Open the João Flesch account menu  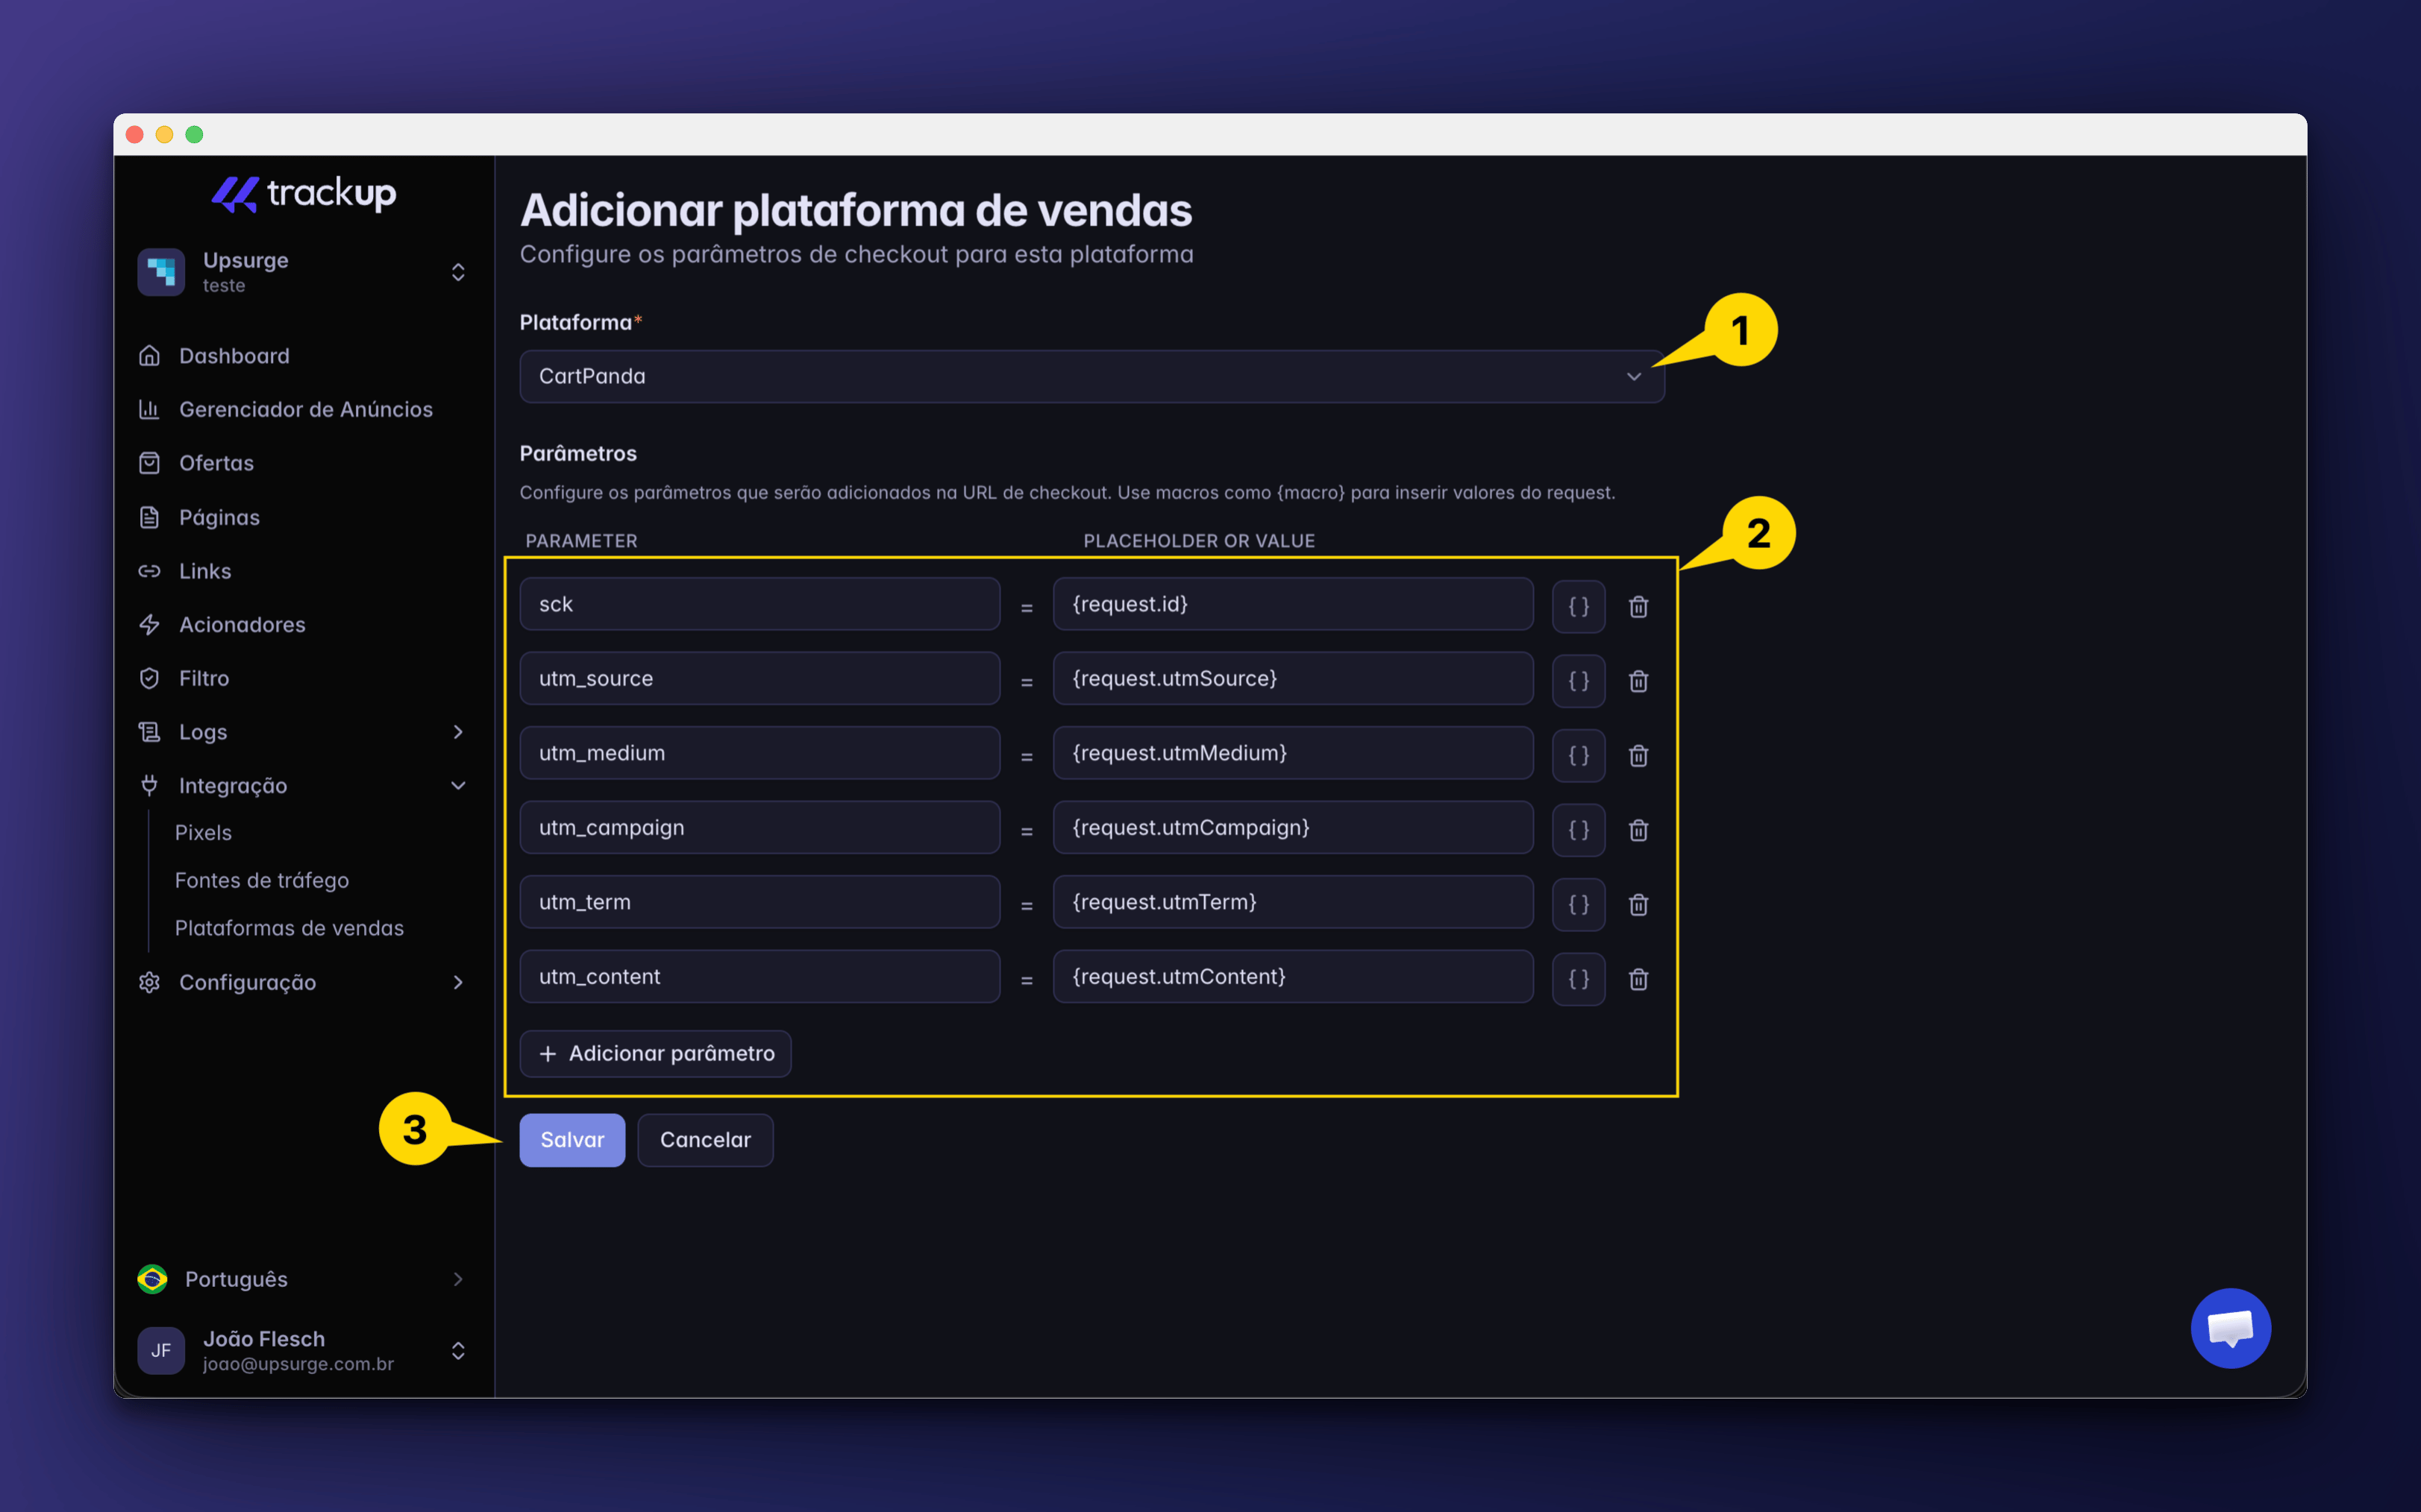click(303, 1351)
